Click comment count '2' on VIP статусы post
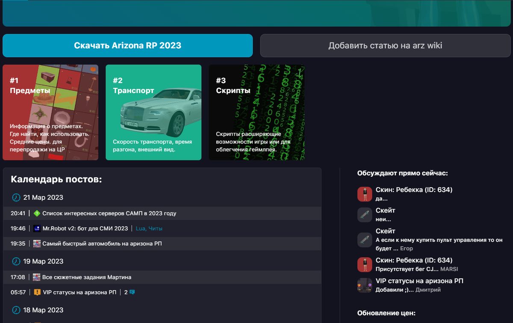This screenshot has width=513, height=323. [126, 292]
